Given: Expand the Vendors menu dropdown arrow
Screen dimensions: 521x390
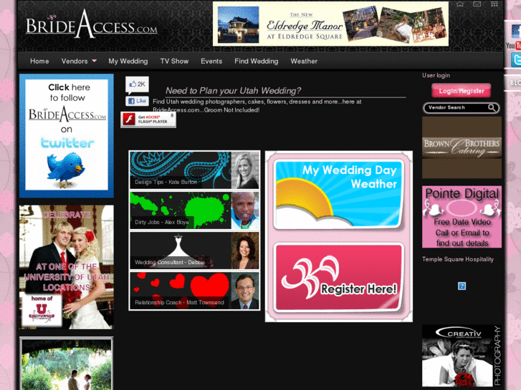Looking at the screenshot, I should (94, 61).
